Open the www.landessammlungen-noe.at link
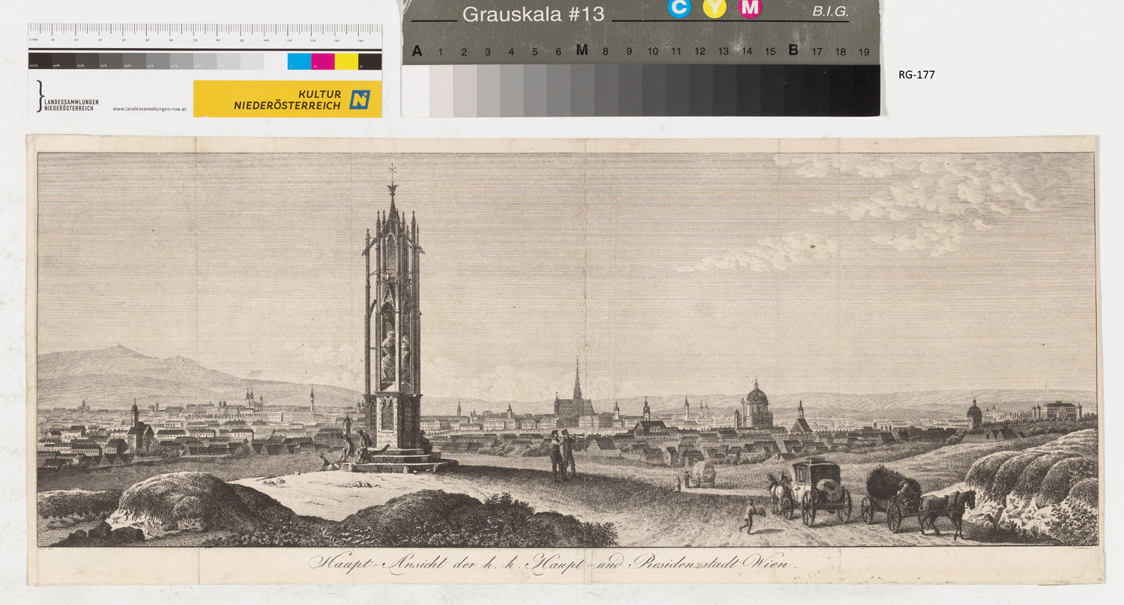The height and width of the screenshot is (605, 1124). click(149, 109)
